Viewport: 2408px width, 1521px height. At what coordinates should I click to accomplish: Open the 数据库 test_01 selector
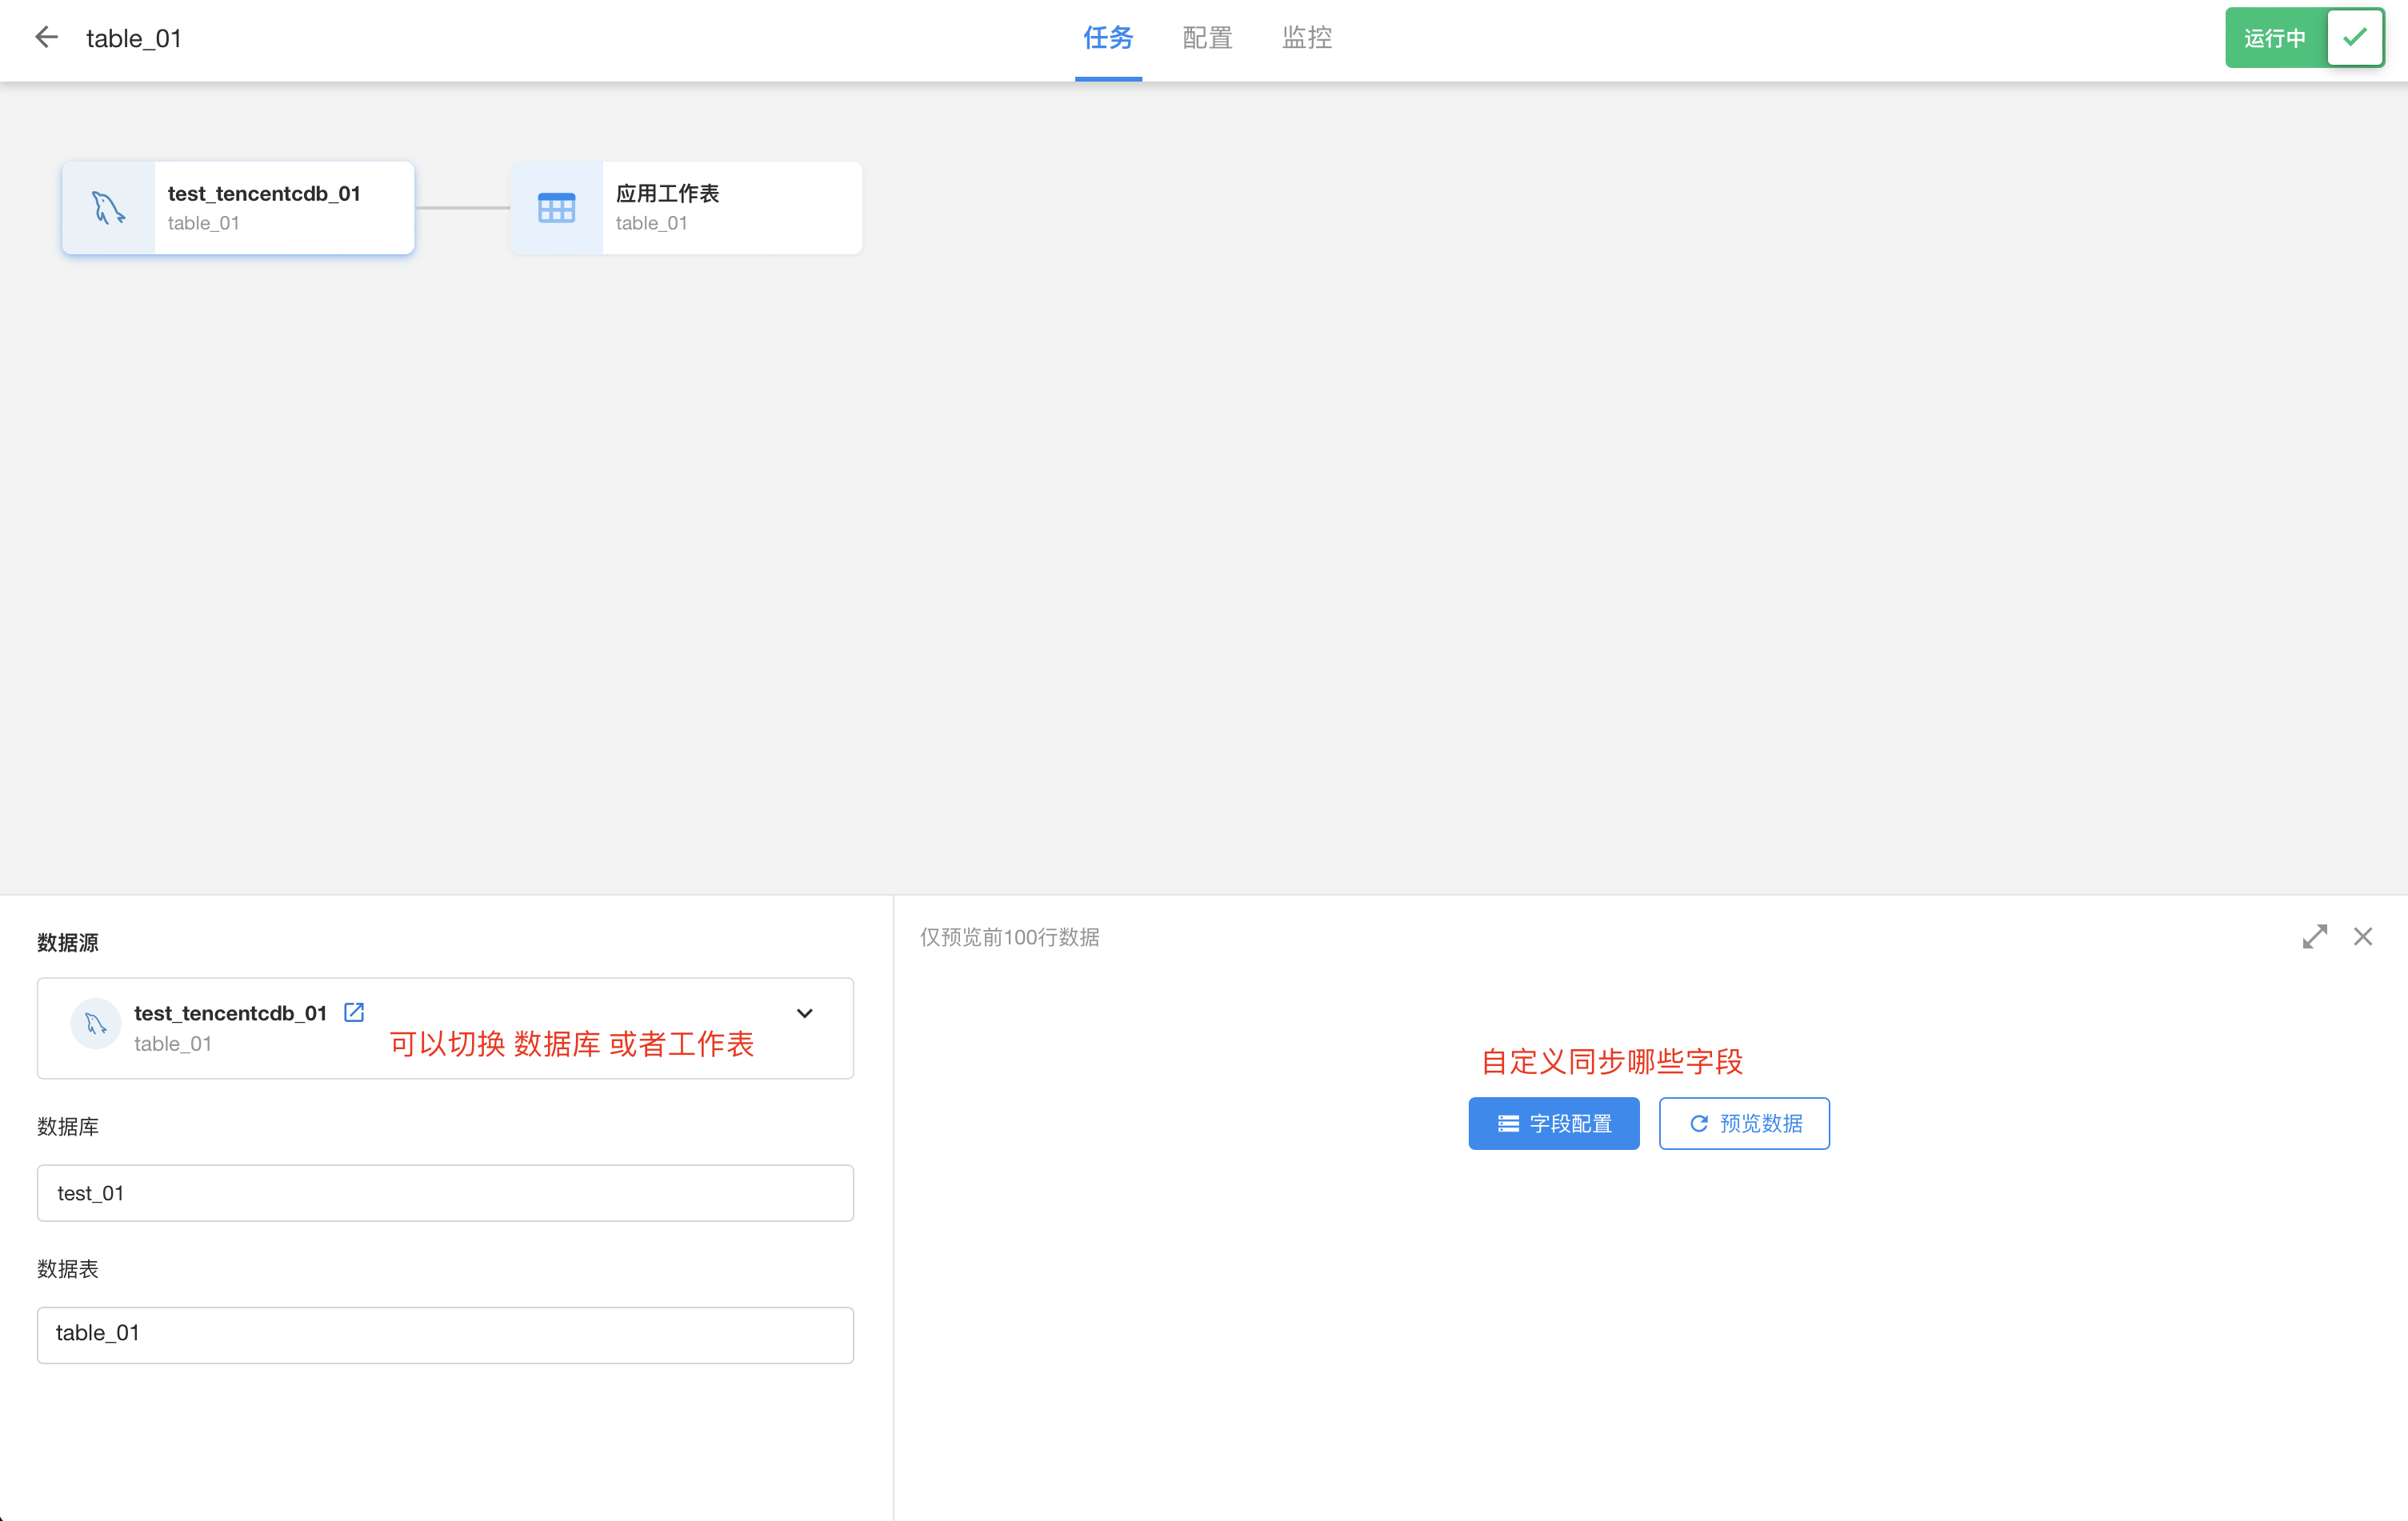tap(445, 1192)
